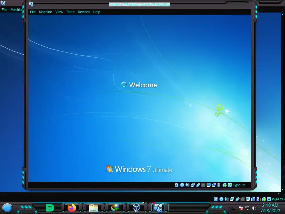Screen dimensions: 285x214
Task: Click optical disk indicator in front VM status bar
Action: pyautogui.click(x=182, y=185)
